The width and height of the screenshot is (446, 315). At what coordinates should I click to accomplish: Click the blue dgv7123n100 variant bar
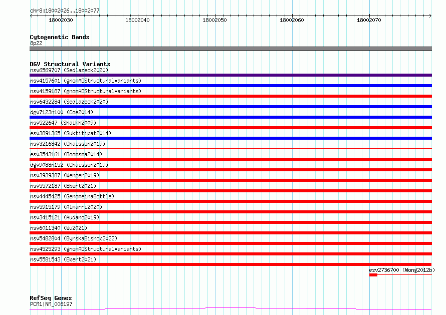point(231,117)
